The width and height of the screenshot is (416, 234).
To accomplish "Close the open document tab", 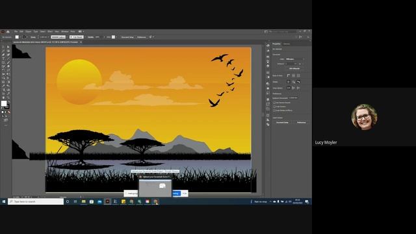I will pyautogui.click(x=81, y=42).
